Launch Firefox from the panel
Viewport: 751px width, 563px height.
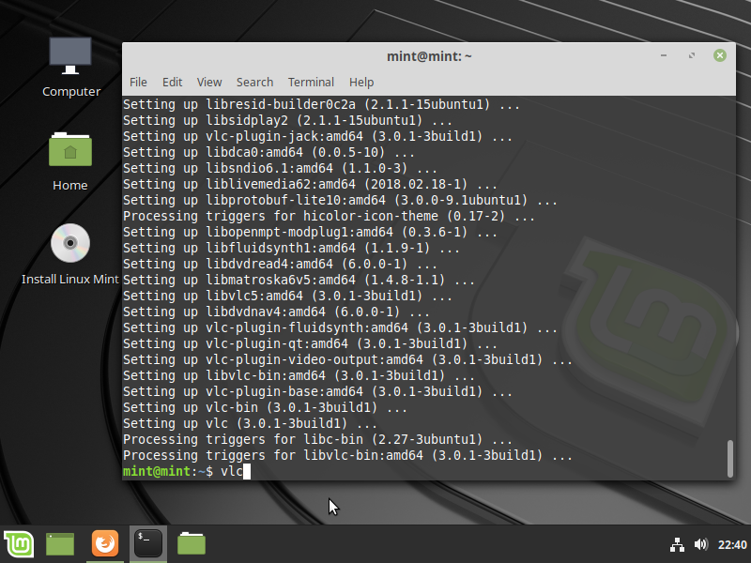pos(105,543)
